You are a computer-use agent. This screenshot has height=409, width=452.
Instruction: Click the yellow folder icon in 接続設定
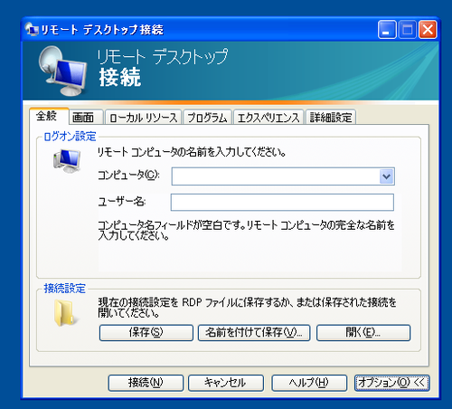tap(64, 313)
